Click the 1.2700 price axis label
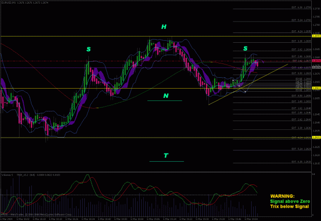 [x=316, y=25]
